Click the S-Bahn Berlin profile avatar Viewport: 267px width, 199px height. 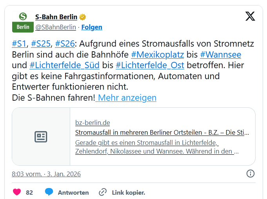pos(23,22)
